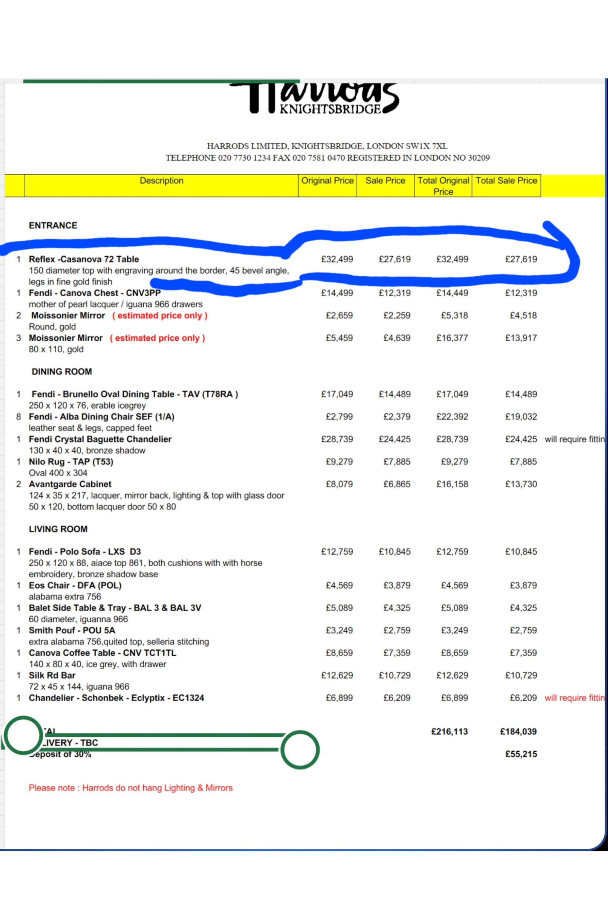
Task: Click the £4,518 total sale price cell
Action: pyautogui.click(x=523, y=315)
